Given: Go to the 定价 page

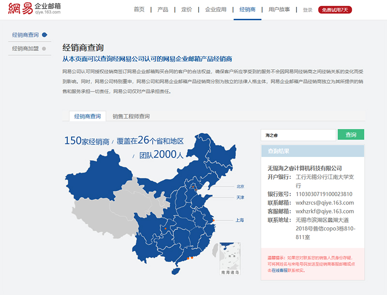Looking at the screenshot, I should (187, 9).
